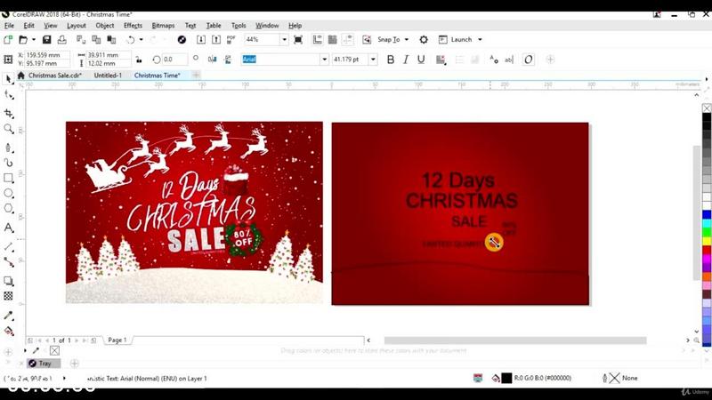Click the horizontal scrollbar
The height and width of the screenshot is (400, 712).
click(515, 340)
